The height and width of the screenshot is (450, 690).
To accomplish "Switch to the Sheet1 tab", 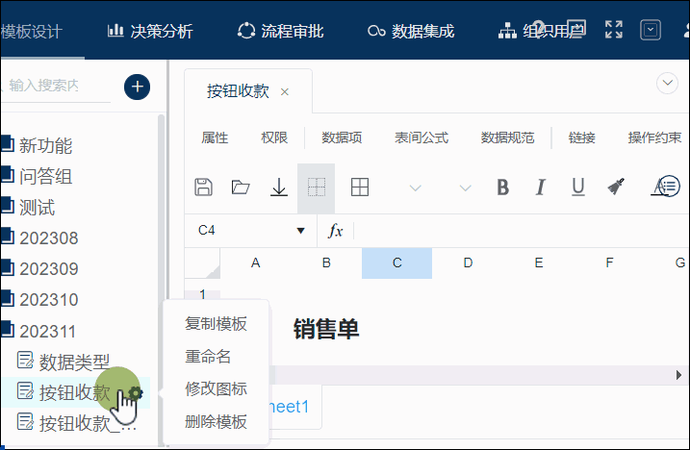I will pyautogui.click(x=289, y=407).
